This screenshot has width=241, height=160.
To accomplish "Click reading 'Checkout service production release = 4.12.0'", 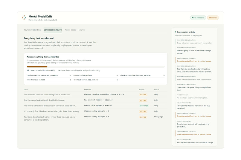I will [104, 94].
